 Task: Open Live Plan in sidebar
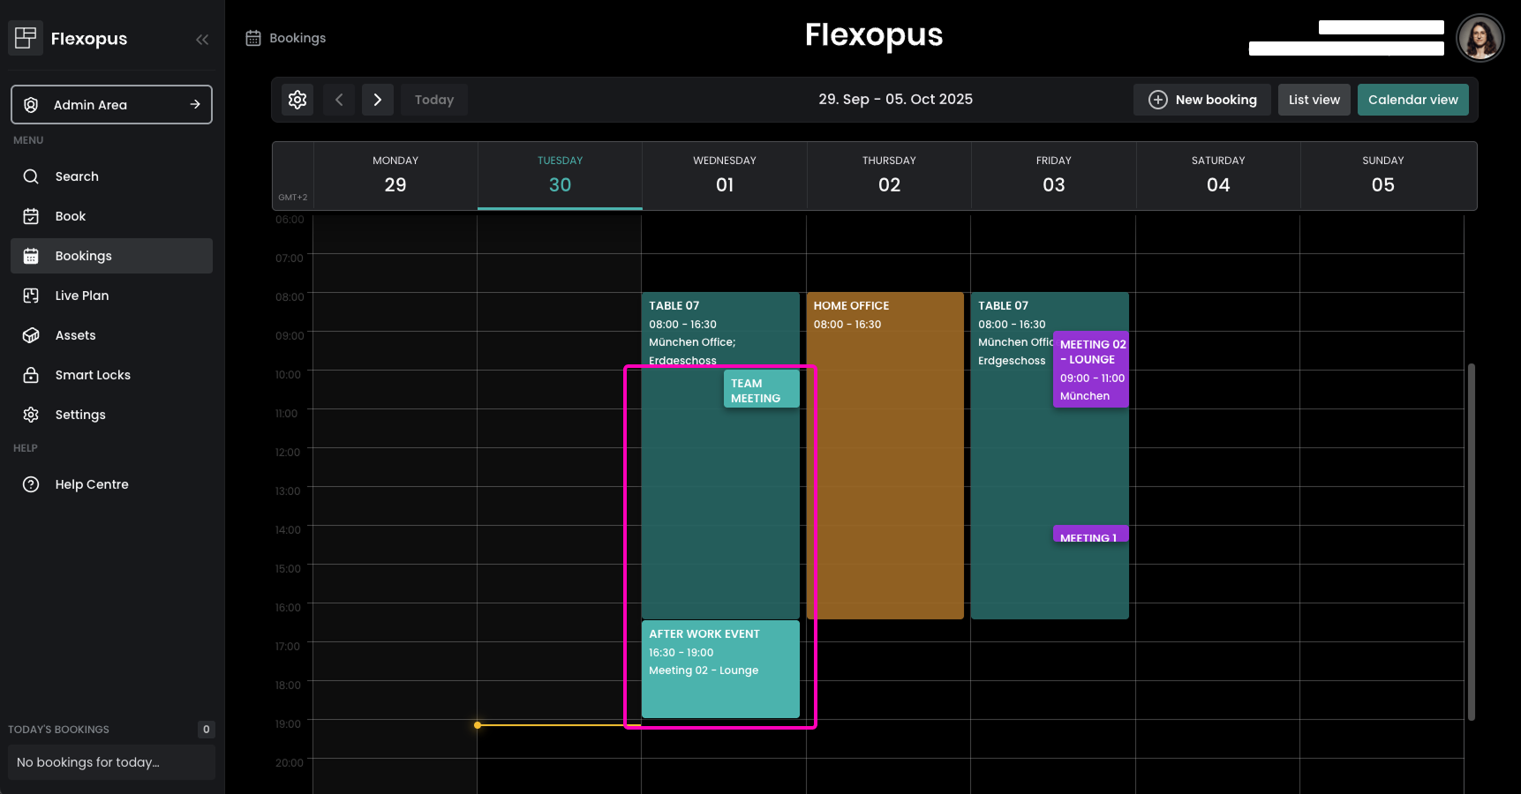pyautogui.click(x=82, y=296)
